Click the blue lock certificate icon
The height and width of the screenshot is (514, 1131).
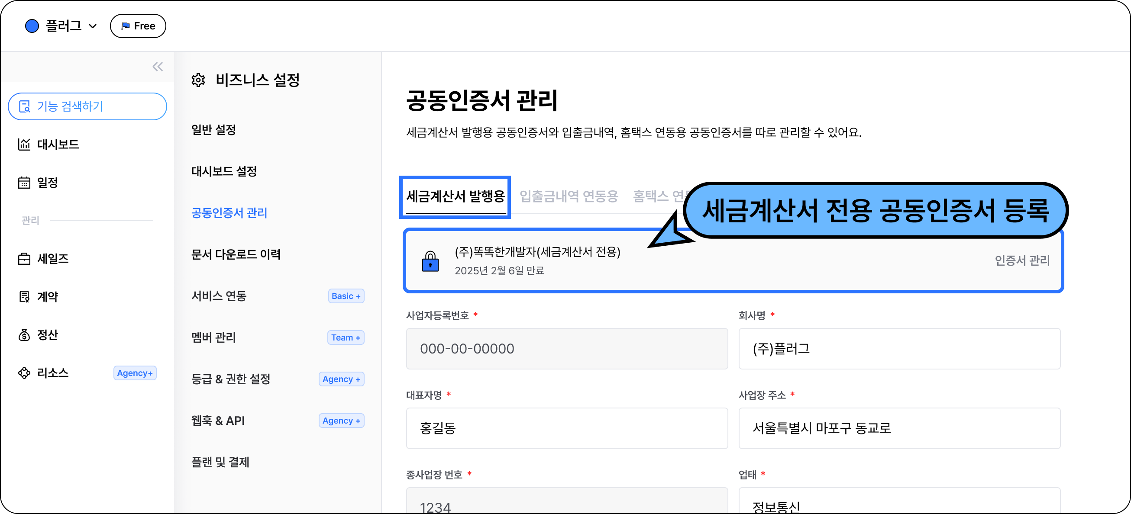click(x=430, y=262)
